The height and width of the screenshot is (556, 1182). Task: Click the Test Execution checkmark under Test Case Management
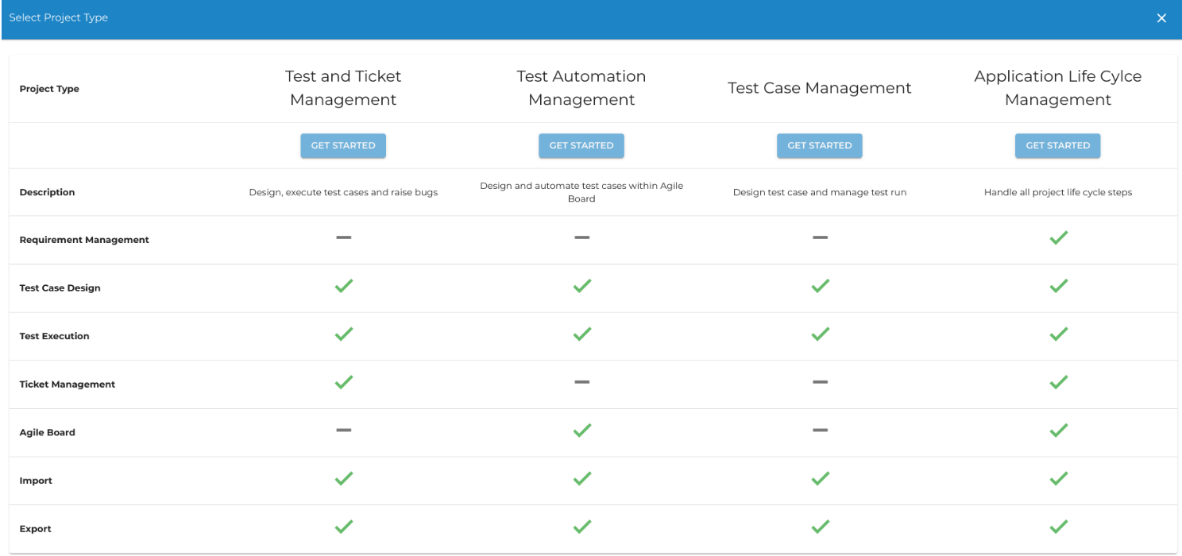pyautogui.click(x=820, y=334)
